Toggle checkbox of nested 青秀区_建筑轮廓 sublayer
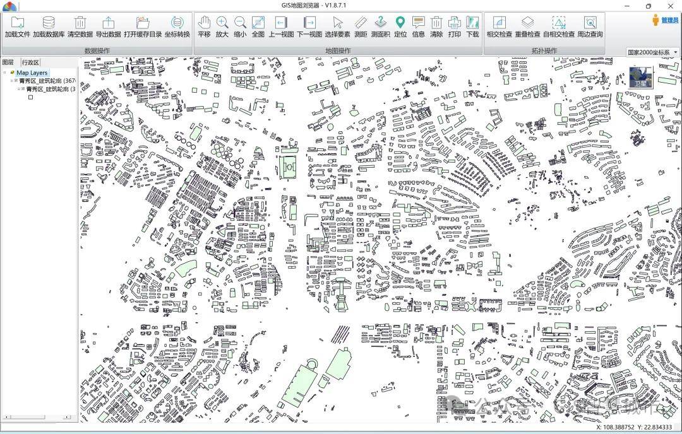 click(x=23, y=89)
